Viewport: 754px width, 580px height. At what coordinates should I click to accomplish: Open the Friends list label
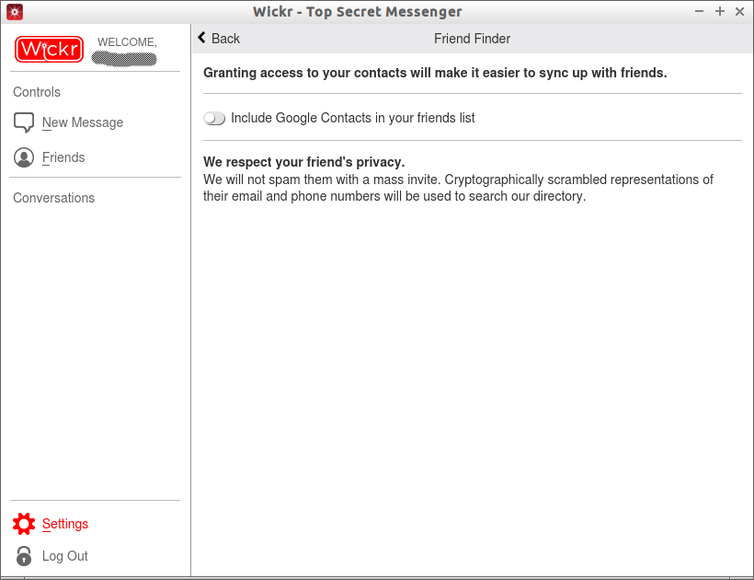pyautogui.click(x=63, y=157)
